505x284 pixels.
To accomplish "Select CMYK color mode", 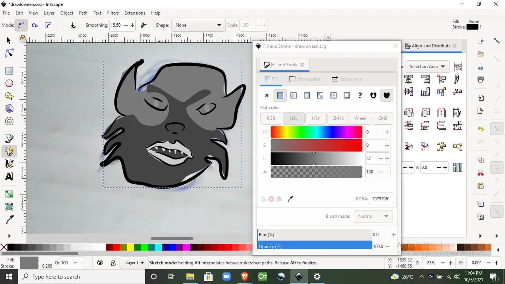I will (338, 118).
